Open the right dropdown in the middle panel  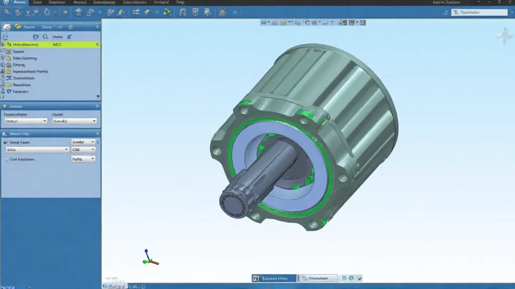pos(74,121)
